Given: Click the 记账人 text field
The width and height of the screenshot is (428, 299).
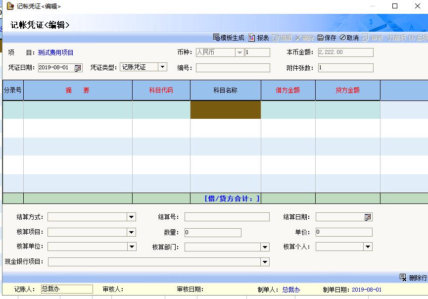Looking at the screenshot, I should [66, 289].
